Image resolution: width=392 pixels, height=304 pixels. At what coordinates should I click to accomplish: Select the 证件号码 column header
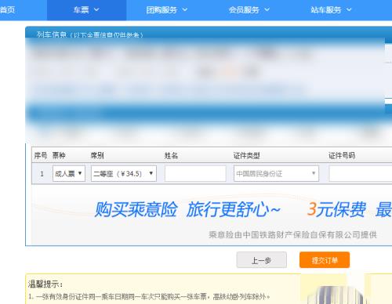(342, 156)
